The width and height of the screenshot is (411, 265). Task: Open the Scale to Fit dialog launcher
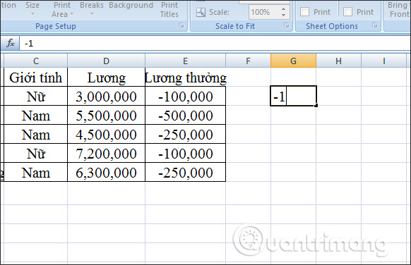pyautogui.click(x=287, y=25)
